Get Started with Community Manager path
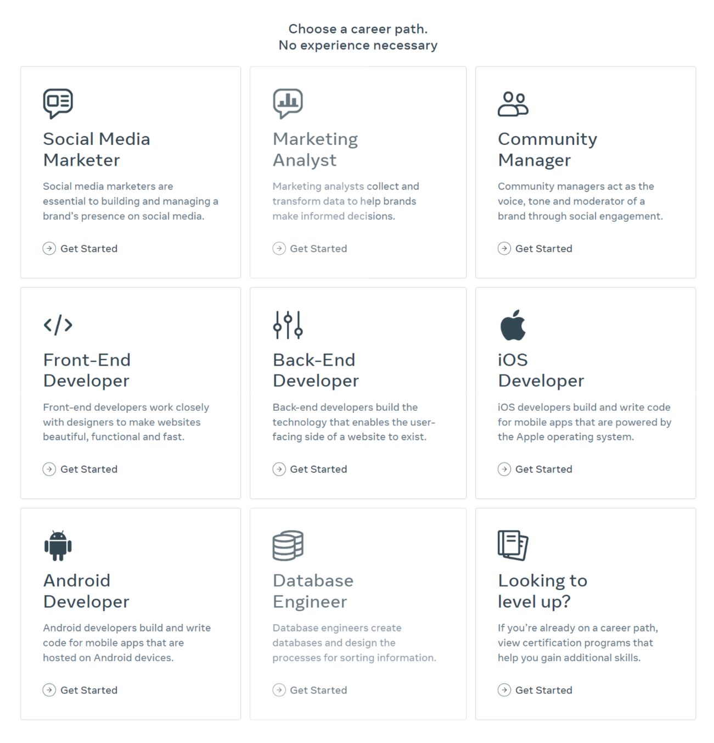 click(535, 248)
